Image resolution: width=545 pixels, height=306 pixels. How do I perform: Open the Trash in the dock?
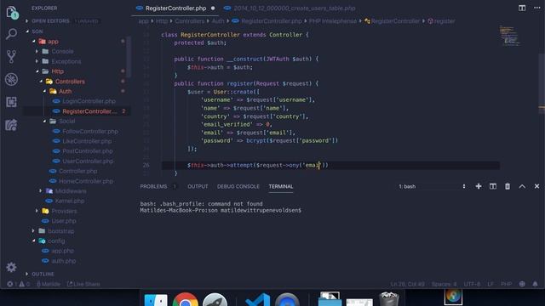(389, 299)
